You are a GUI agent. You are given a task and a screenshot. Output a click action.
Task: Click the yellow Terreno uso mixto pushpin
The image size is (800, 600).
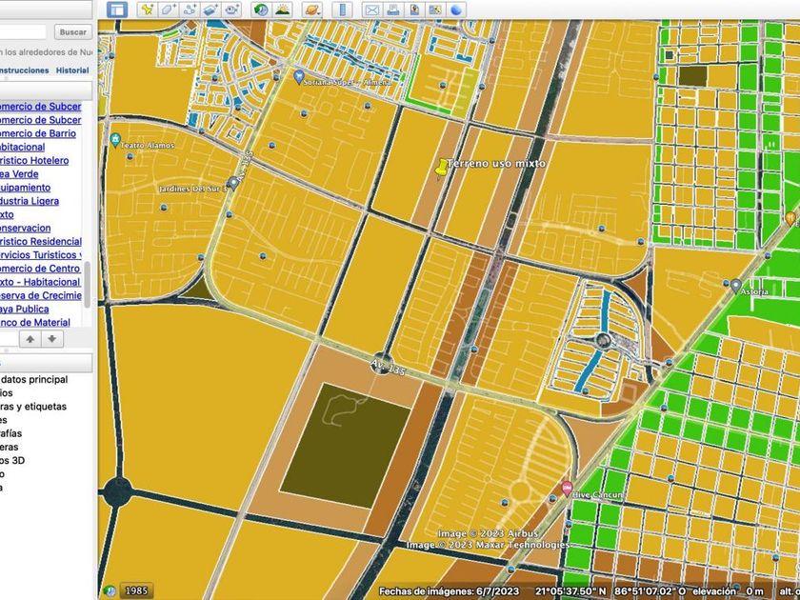[440, 170]
